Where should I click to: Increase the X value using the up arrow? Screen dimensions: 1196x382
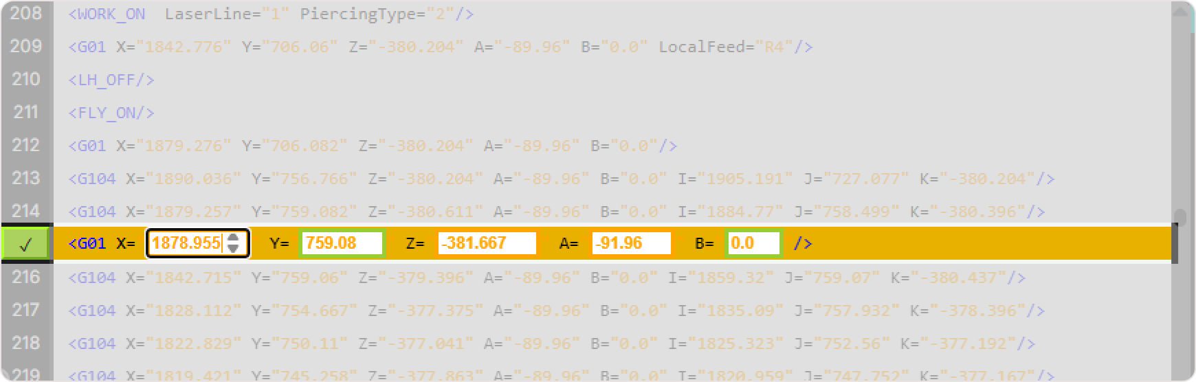pos(234,238)
